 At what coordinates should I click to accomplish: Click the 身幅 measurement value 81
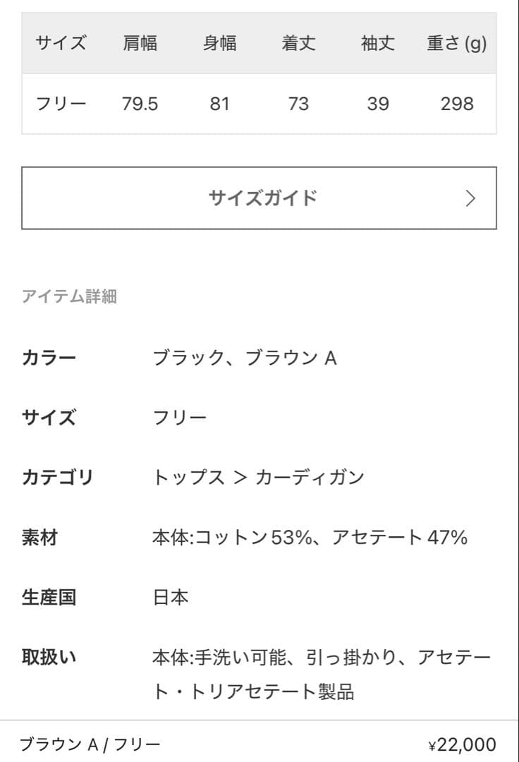point(221,104)
